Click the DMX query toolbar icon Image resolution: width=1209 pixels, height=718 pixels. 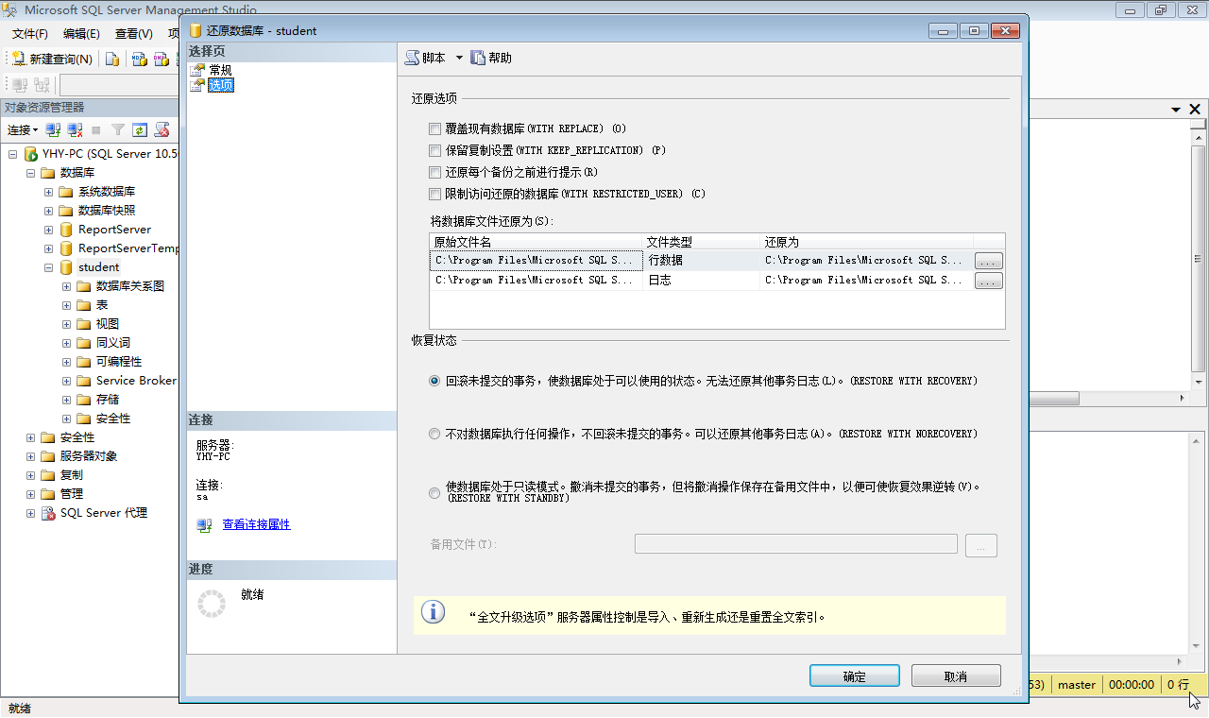pos(162,59)
